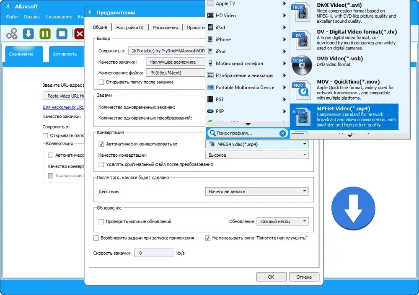This screenshot has height=295, width=419.
Task: Click the OK button
Action: coord(271,277)
